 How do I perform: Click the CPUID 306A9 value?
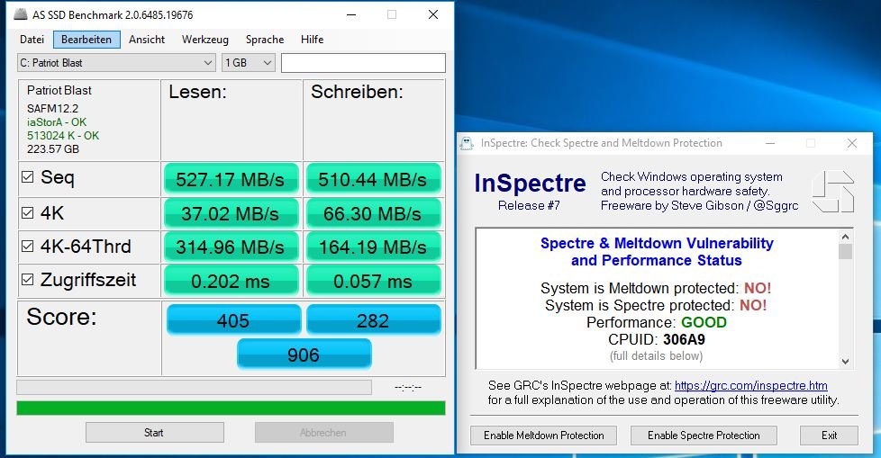tap(683, 339)
